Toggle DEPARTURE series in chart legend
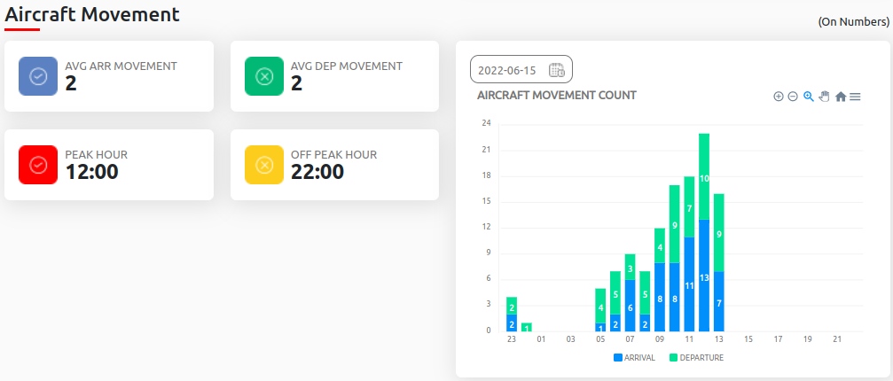This screenshot has width=893, height=381. 696,358
